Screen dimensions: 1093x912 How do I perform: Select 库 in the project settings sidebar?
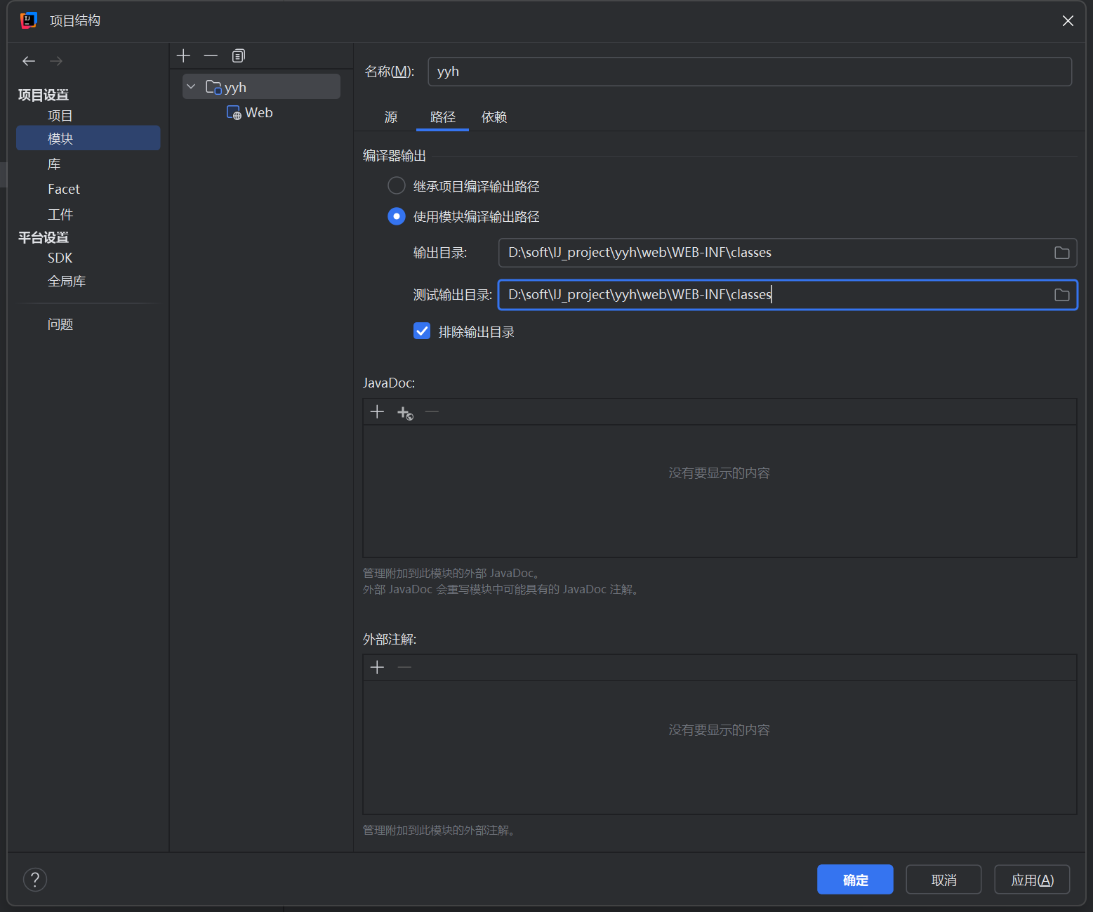[54, 164]
